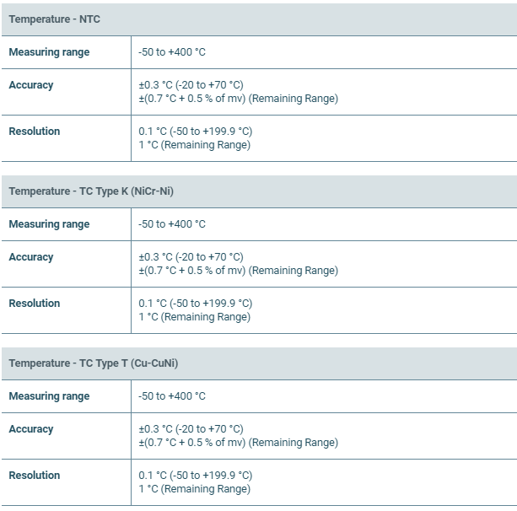Select the "Temperature - TC Type K (NiCr-Ni)" header
517x511 pixels.
(x=91, y=191)
